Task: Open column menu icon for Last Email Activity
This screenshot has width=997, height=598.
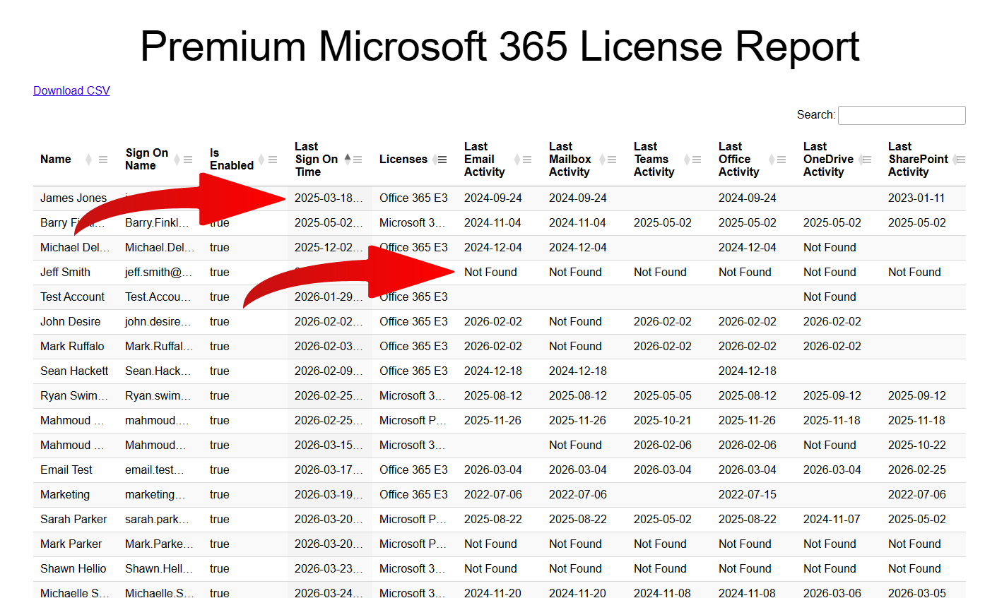Action: pyautogui.click(x=527, y=160)
